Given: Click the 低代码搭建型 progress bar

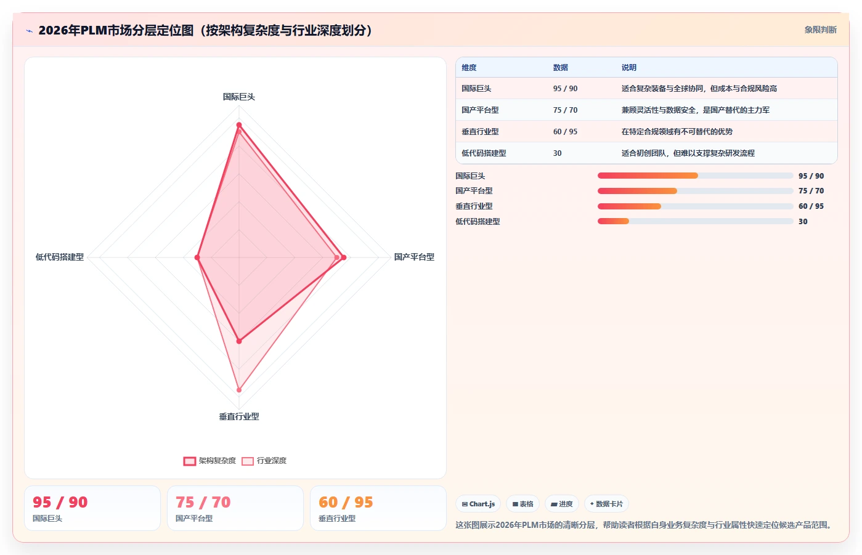Looking at the screenshot, I should (695, 221).
